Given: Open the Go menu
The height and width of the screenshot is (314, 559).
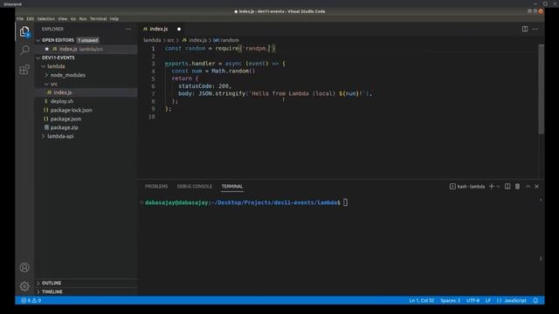Looking at the screenshot, I should coord(73,19).
